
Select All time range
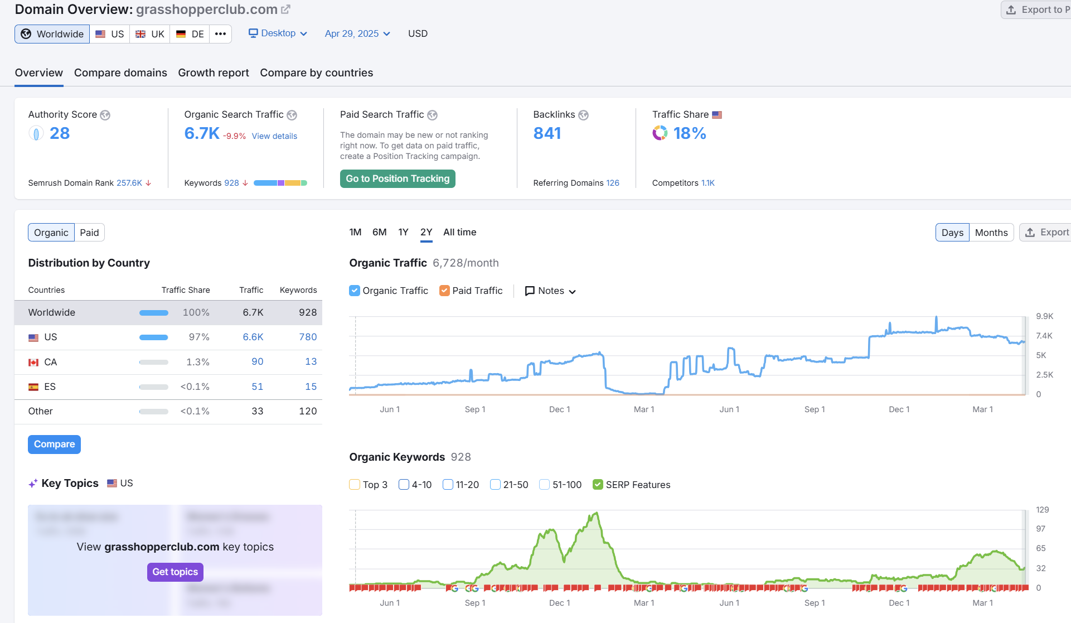(x=459, y=232)
